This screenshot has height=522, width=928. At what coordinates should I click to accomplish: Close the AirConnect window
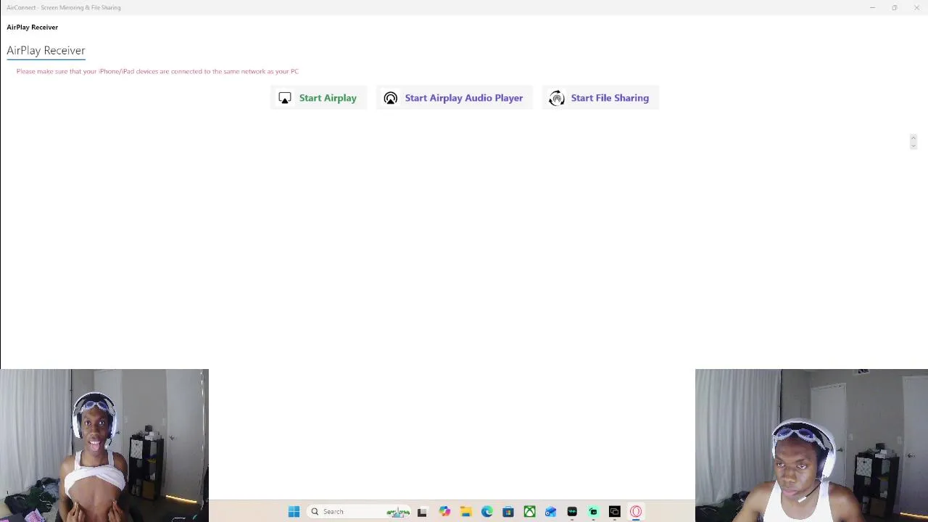(916, 7)
